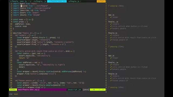Click the "done()" call on line 29
The width and height of the screenshot is (173, 97).
[x=22, y=67]
